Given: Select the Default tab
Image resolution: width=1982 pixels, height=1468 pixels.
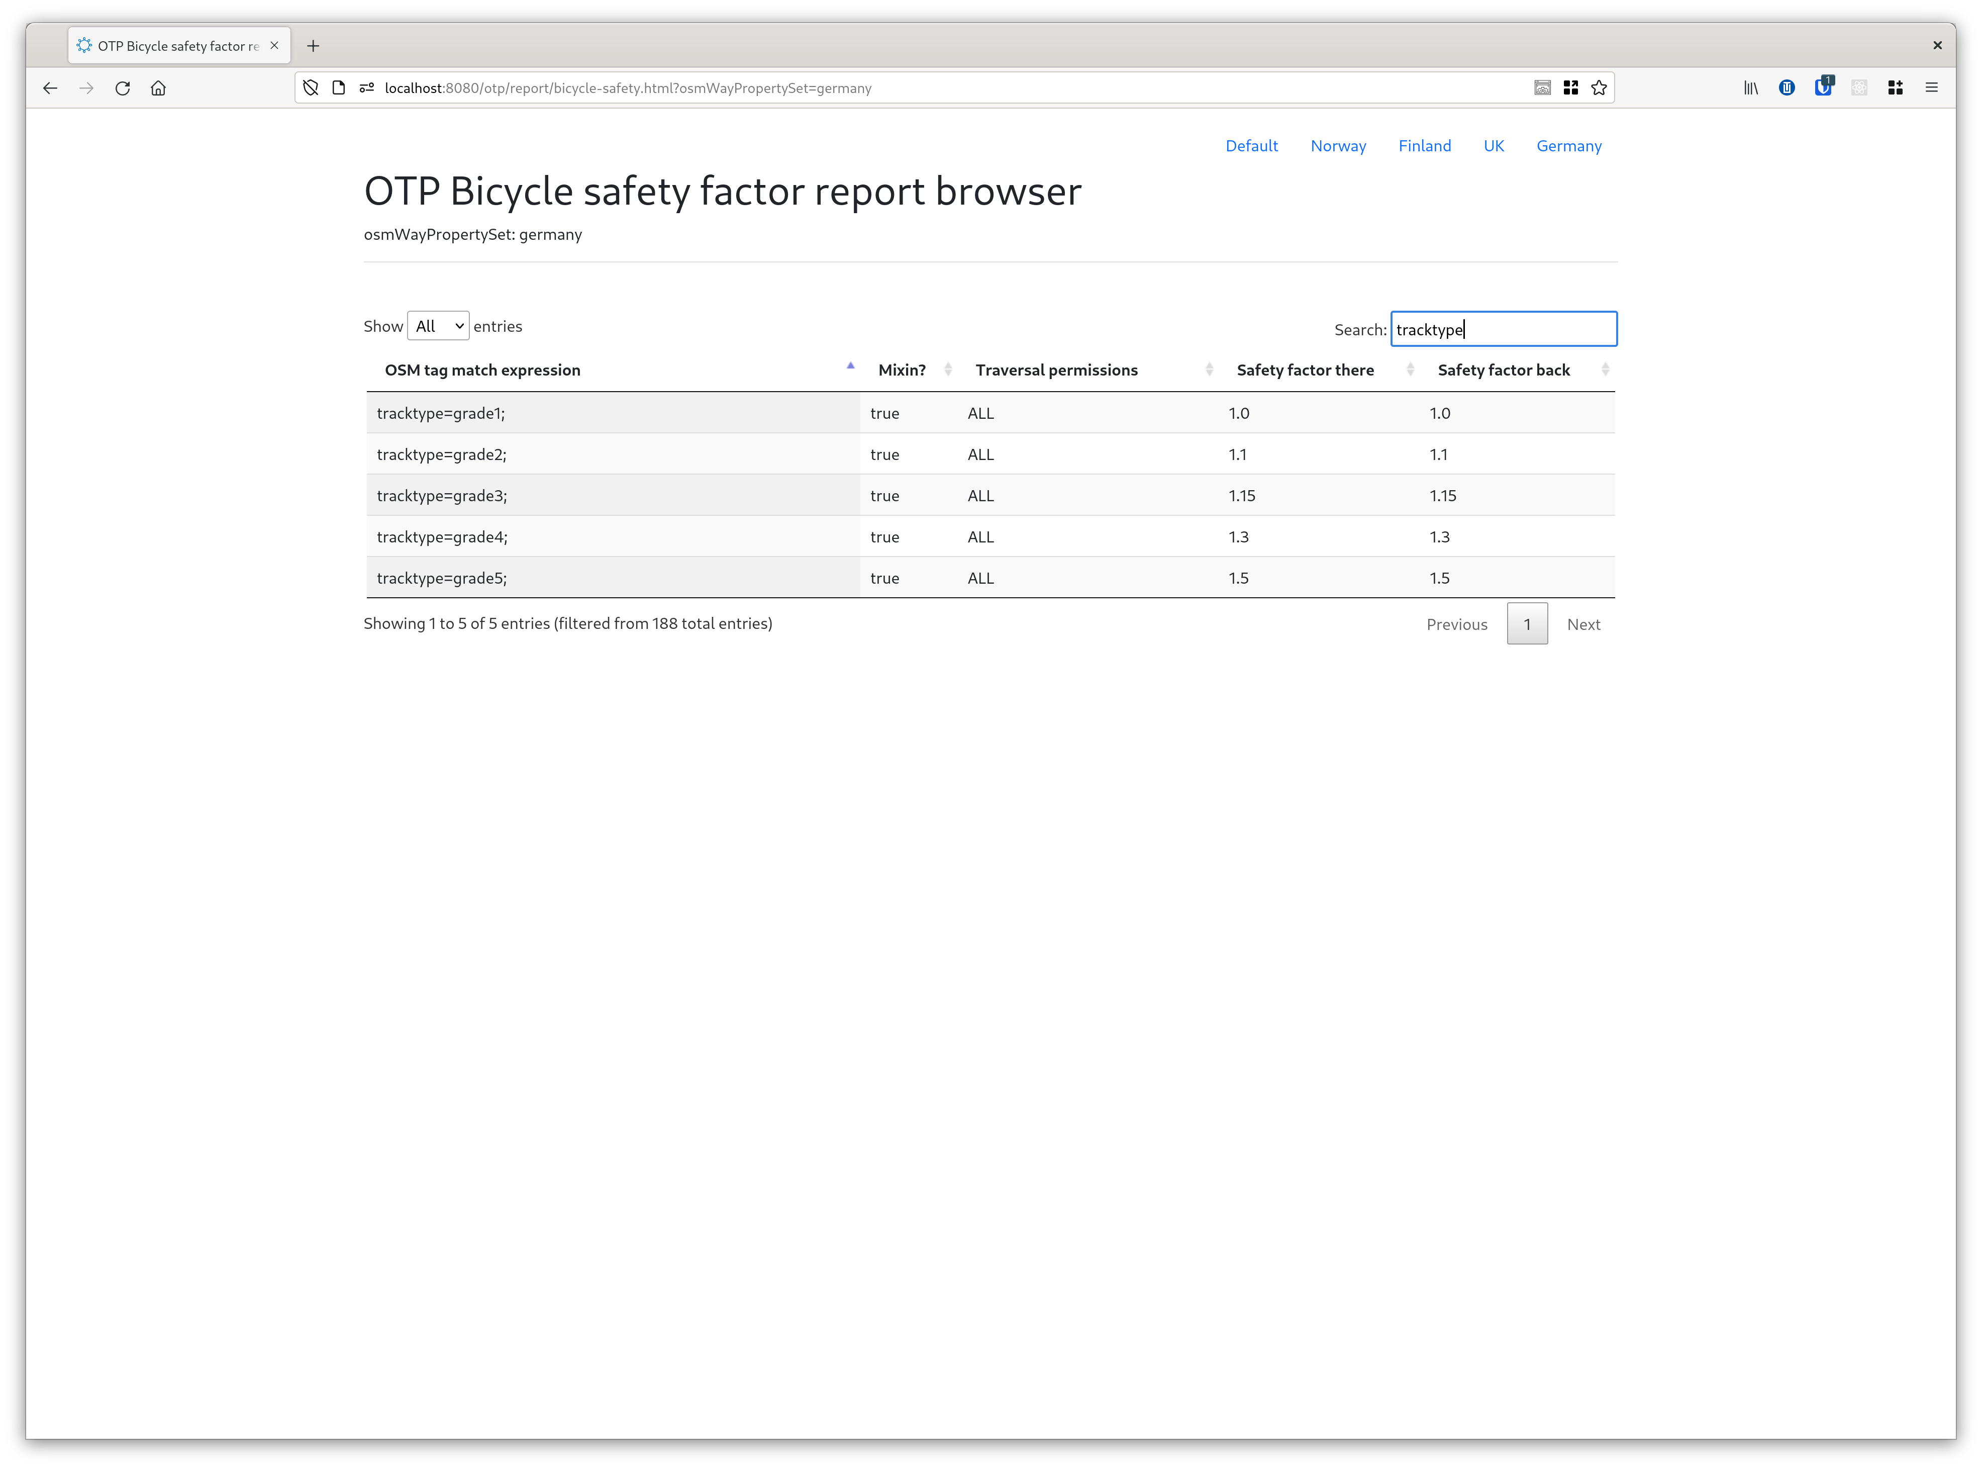Looking at the screenshot, I should (1251, 145).
